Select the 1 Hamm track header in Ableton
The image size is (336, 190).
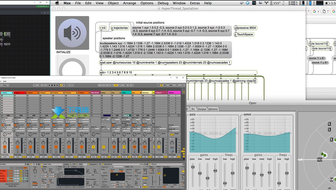point(7,92)
